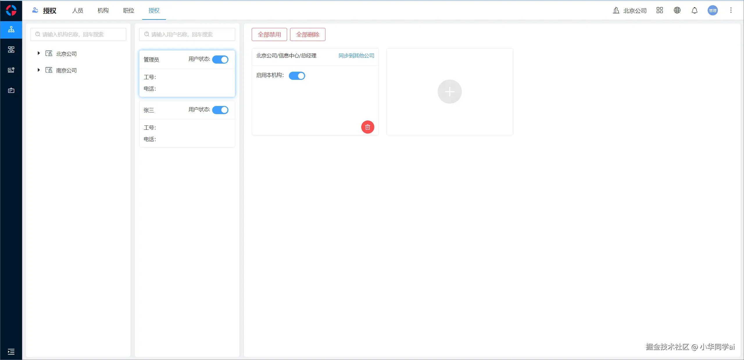The height and width of the screenshot is (360, 744).
Task: Click the plus icon to add authorization
Action: pyautogui.click(x=450, y=92)
